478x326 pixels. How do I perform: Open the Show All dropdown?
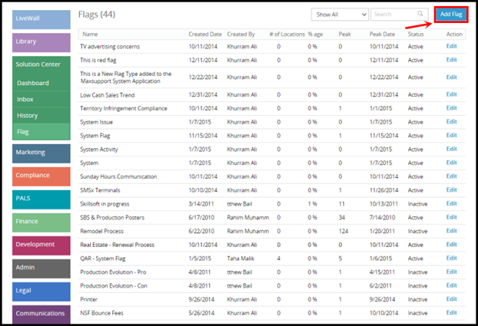(340, 15)
